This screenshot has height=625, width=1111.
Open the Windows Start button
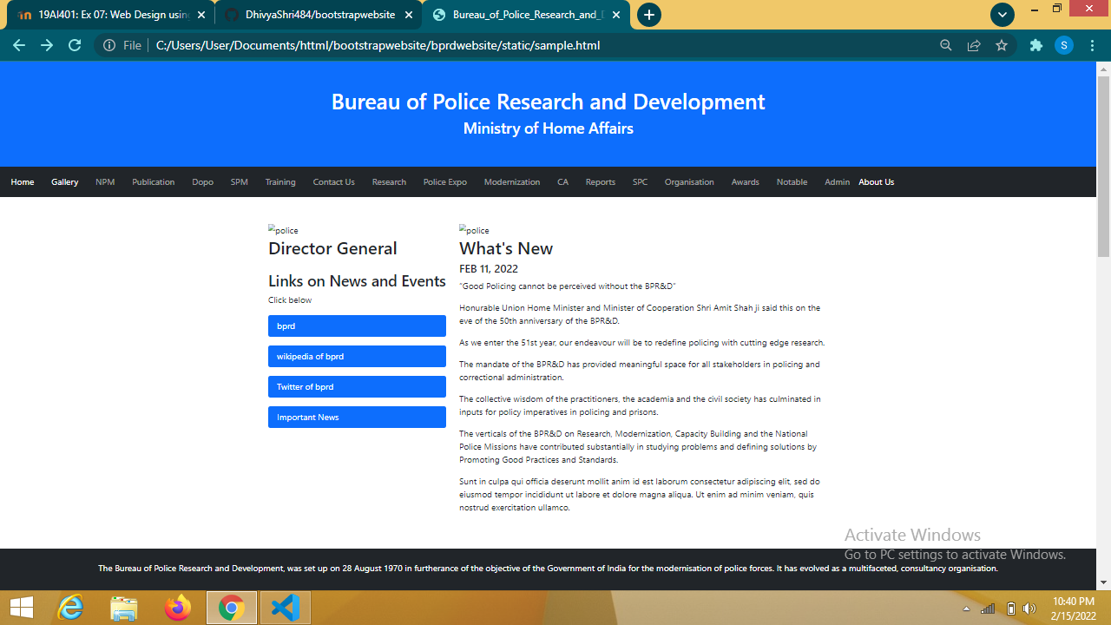(x=22, y=608)
